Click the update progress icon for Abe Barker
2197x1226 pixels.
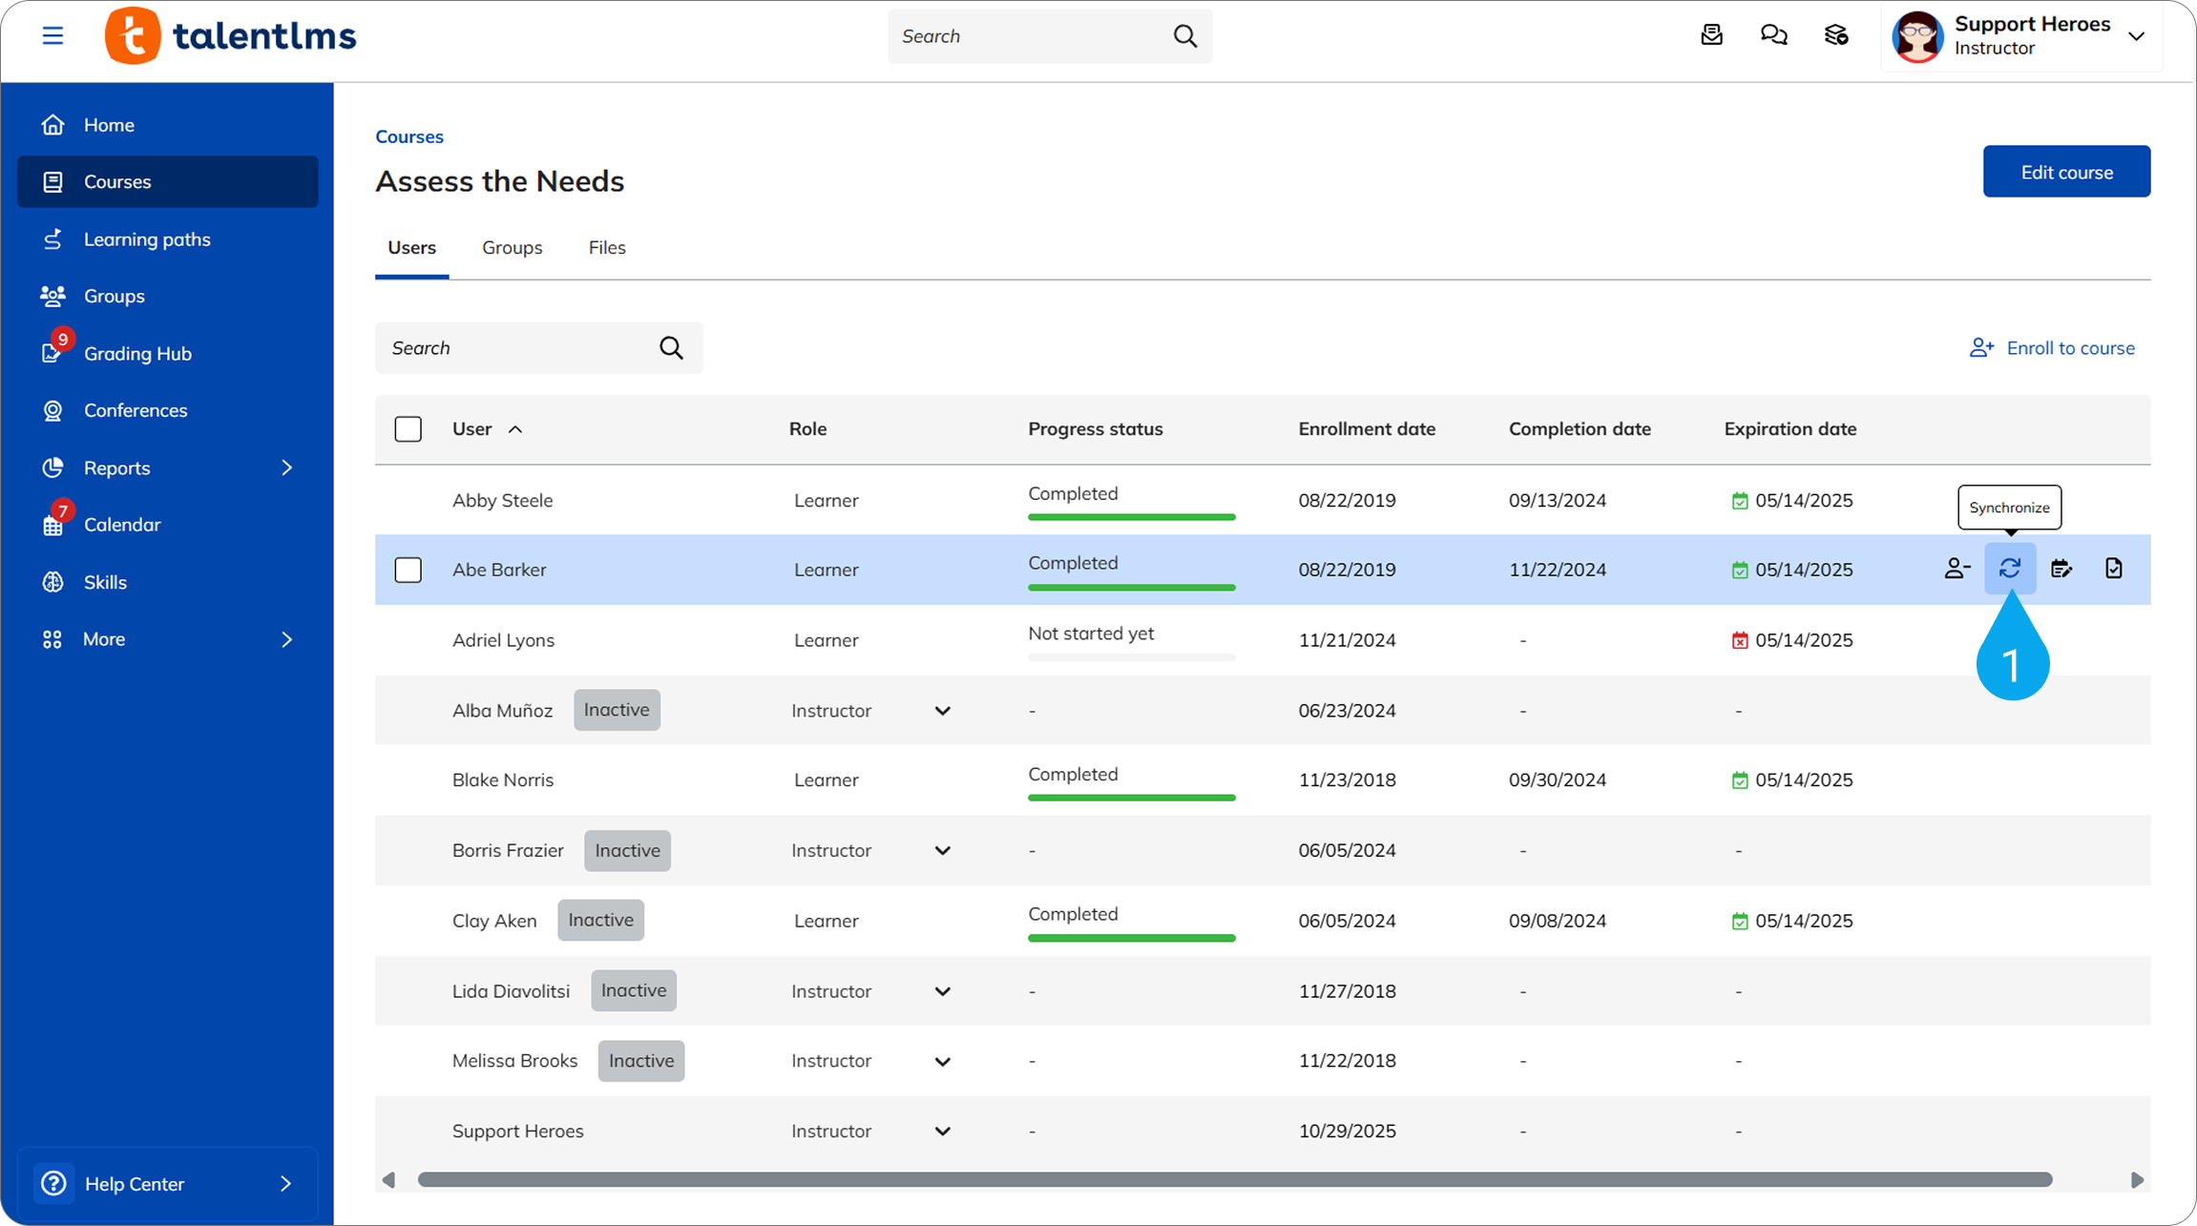pos(2061,569)
